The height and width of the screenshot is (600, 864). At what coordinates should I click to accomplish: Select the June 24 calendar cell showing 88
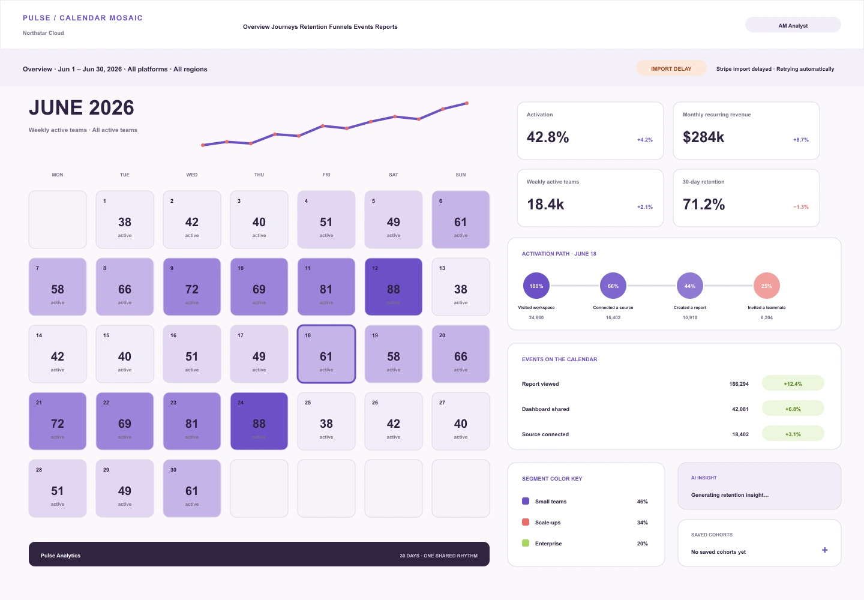(259, 421)
